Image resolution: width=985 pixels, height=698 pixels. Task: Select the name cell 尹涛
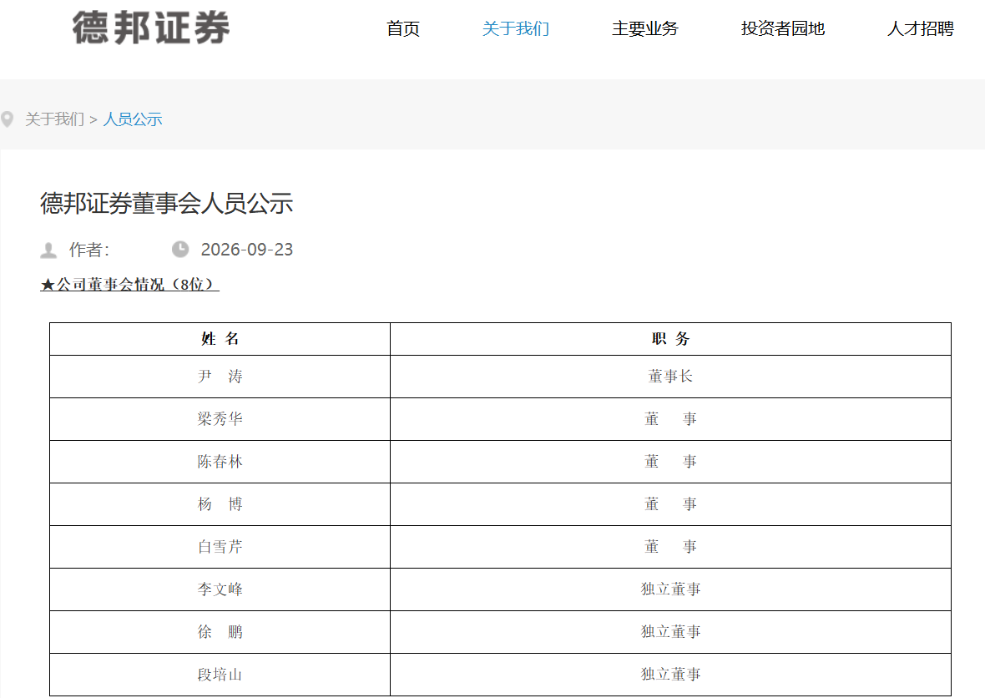coord(220,377)
